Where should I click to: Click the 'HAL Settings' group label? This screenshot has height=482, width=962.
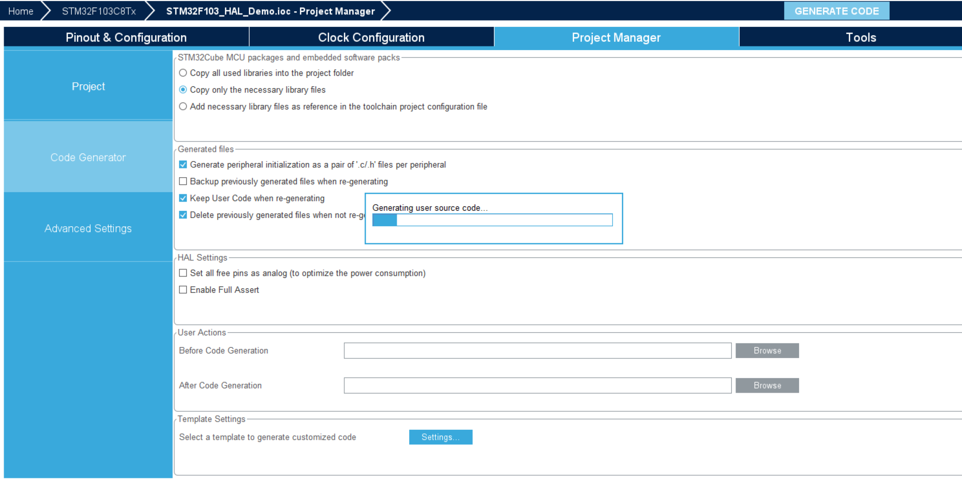pyautogui.click(x=202, y=257)
